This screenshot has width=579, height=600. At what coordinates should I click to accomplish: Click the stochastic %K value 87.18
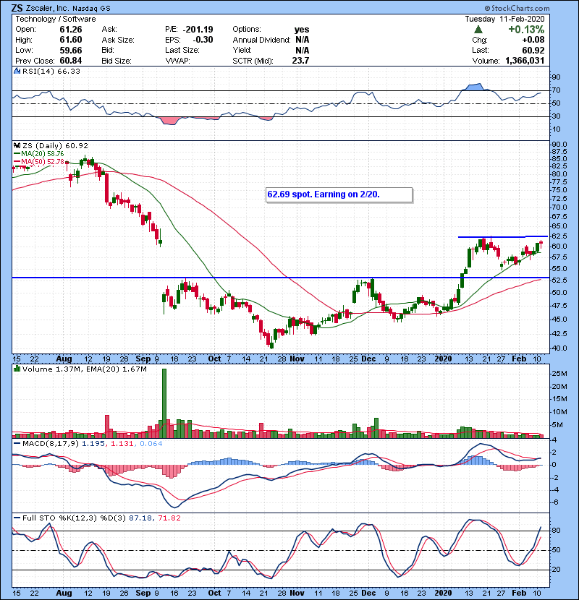[140, 518]
